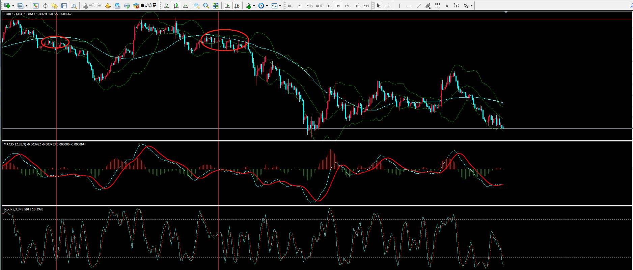
Task: Switch to the M15 timeframe
Action: 309,6
